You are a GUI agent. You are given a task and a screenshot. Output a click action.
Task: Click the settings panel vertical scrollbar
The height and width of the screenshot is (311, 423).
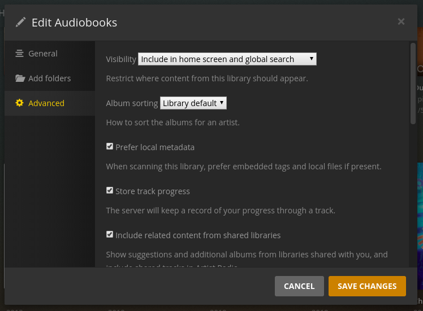(413, 82)
